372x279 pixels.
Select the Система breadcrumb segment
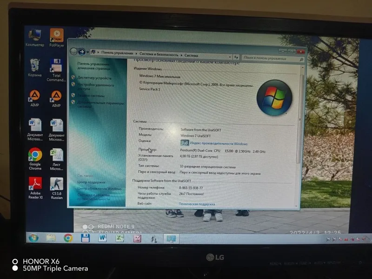click(191, 55)
